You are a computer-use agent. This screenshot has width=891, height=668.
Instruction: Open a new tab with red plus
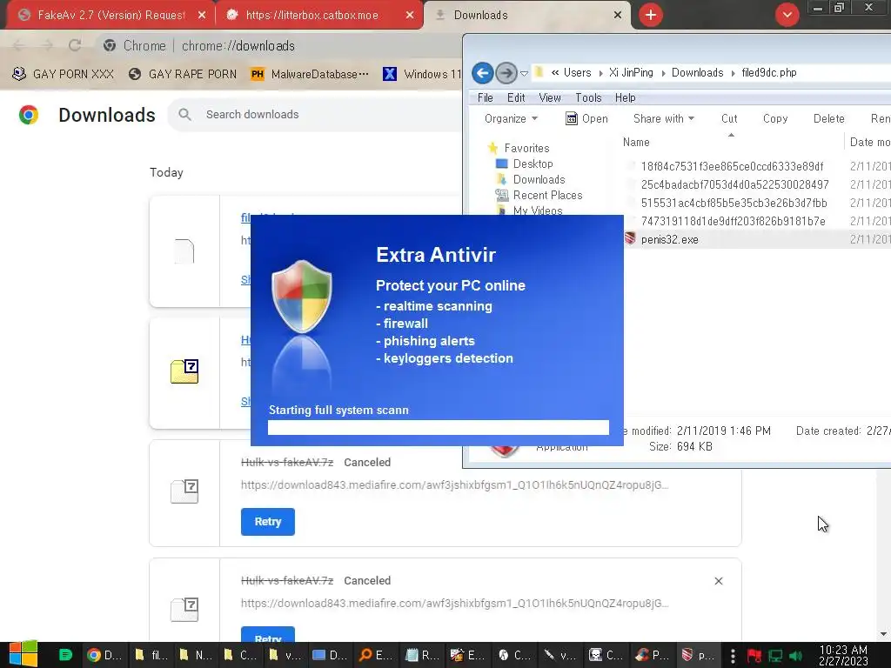pos(651,15)
